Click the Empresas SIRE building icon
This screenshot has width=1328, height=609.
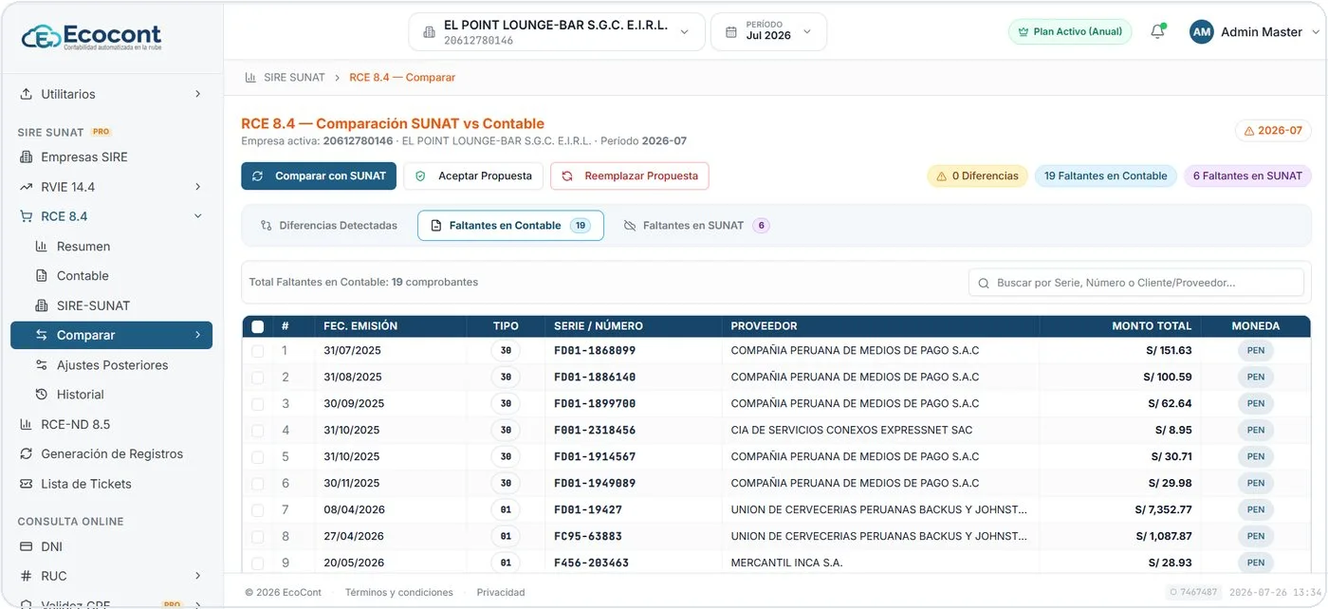click(x=26, y=157)
